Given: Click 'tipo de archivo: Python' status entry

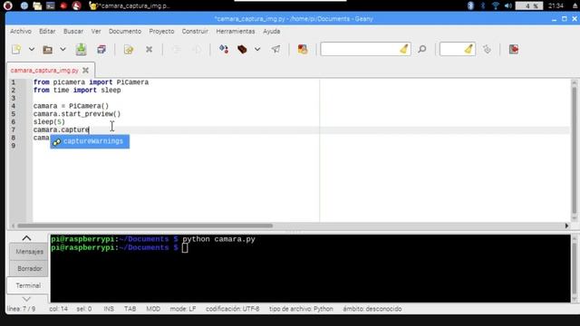Looking at the screenshot, I should (x=301, y=309).
